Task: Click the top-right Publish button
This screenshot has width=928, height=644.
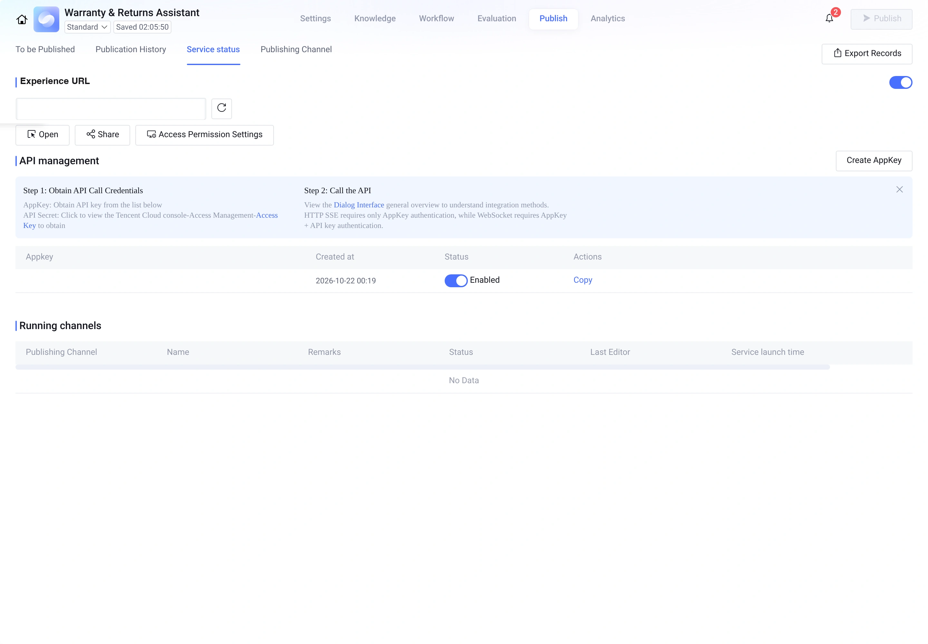Action: tap(881, 19)
